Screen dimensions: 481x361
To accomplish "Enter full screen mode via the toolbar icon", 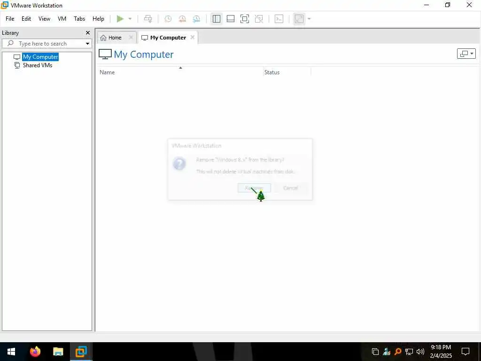I will point(244,19).
